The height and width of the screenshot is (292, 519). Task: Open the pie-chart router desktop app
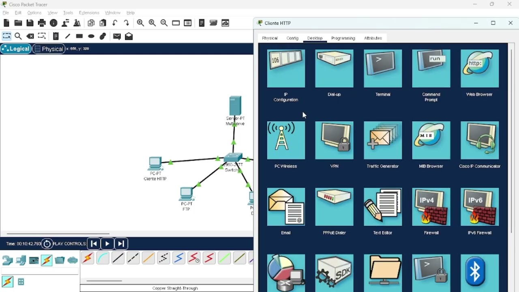coord(286,273)
